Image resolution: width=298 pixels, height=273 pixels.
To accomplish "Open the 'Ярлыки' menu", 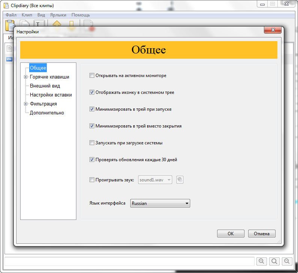I will [58, 15].
